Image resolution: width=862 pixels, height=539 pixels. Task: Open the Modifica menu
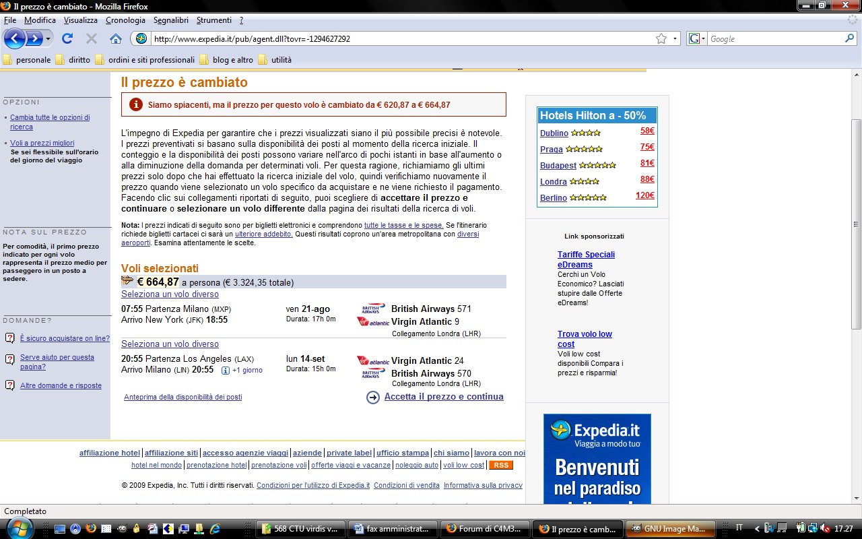tap(40, 20)
